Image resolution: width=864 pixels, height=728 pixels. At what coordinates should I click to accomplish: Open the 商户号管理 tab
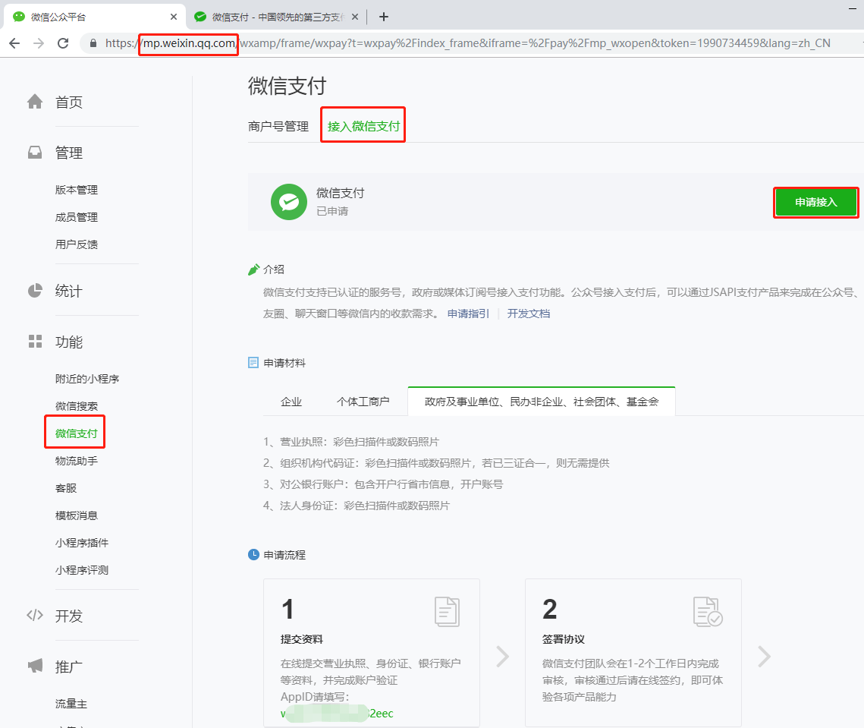point(278,126)
